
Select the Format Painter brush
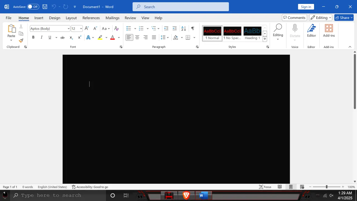point(21,40)
